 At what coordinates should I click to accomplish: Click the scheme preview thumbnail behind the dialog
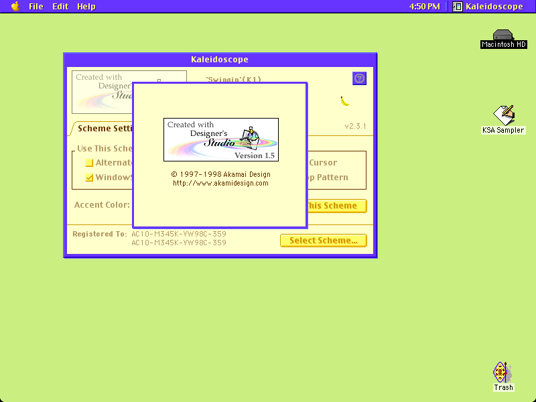click(102, 92)
